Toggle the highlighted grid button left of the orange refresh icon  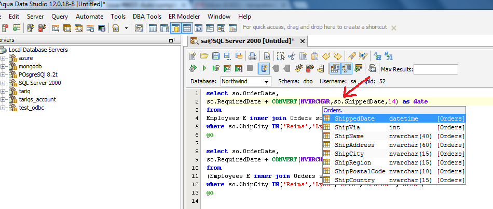(x=347, y=68)
